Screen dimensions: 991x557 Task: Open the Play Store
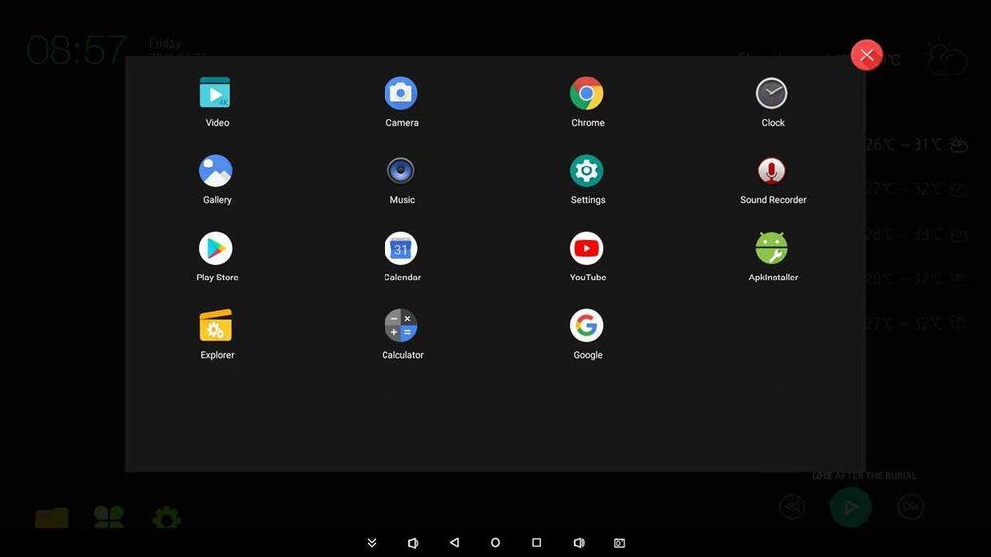(215, 249)
